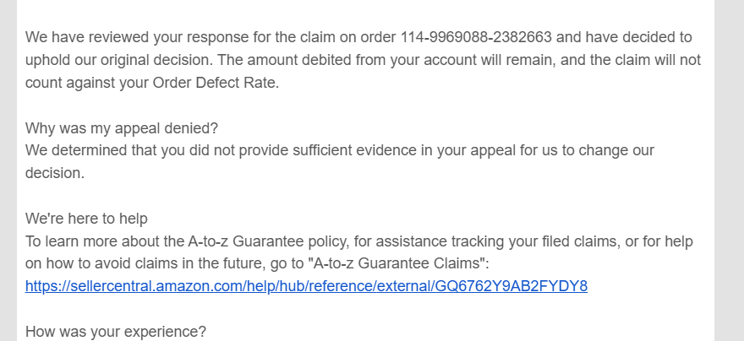Open the sellercentral.amazon.com help hub link
The image size is (744, 341).
point(306,286)
